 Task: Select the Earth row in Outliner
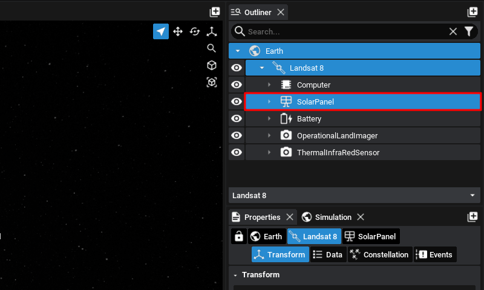click(355, 51)
